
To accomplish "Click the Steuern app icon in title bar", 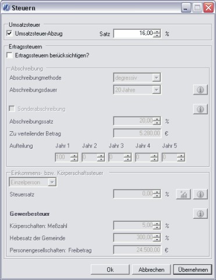I will (x=6, y=8).
